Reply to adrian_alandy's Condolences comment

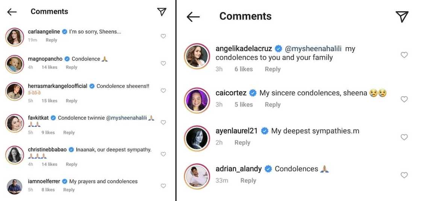[x=248, y=181]
